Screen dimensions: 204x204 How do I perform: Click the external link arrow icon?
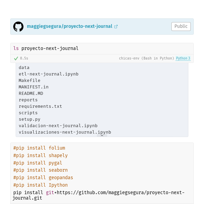coord(116,27)
